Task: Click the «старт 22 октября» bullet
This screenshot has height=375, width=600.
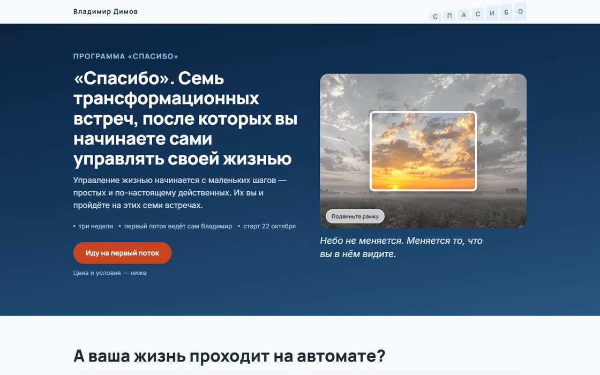Action: [x=267, y=226]
